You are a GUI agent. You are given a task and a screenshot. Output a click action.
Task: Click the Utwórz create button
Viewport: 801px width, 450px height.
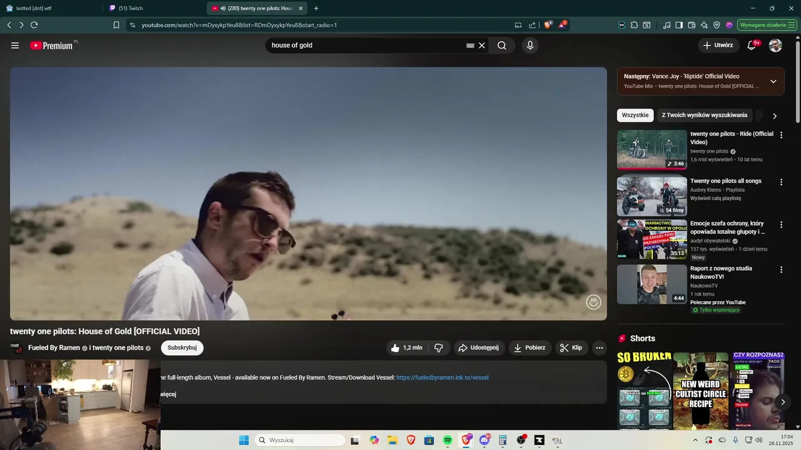(x=718, y=46)
